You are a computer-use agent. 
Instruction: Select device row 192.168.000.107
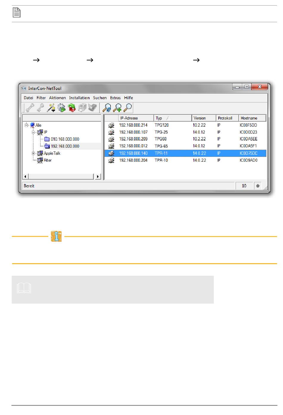coord(185,132)
